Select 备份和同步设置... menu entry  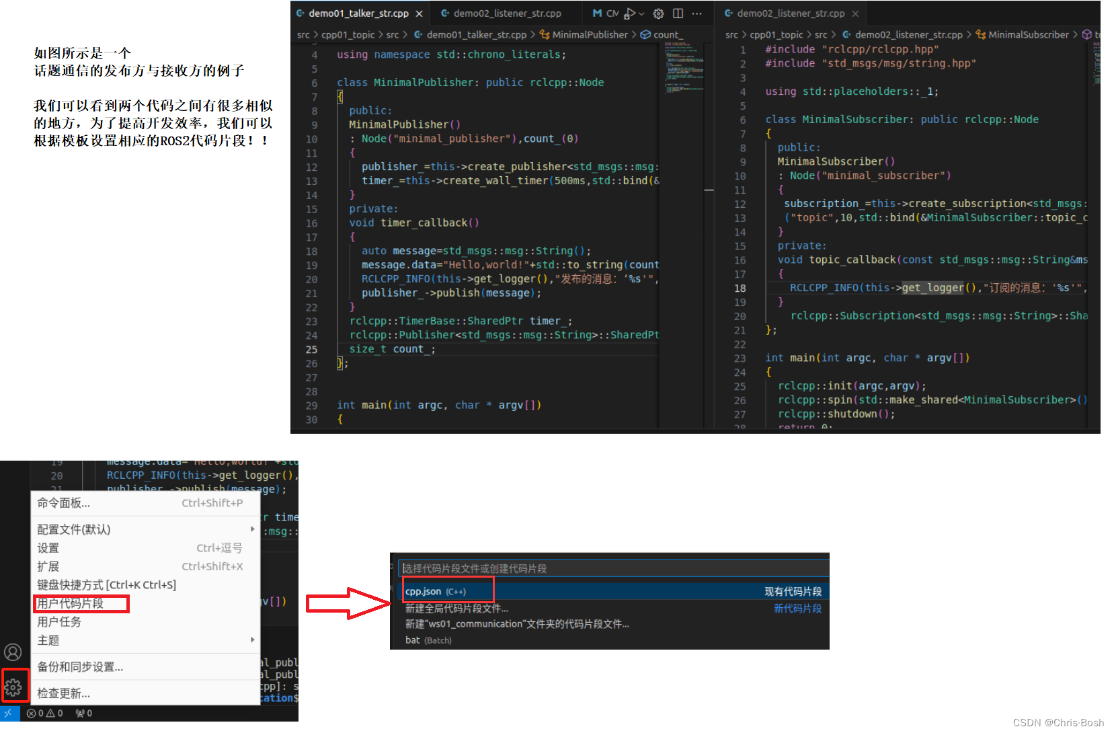[x=145, y=667]
